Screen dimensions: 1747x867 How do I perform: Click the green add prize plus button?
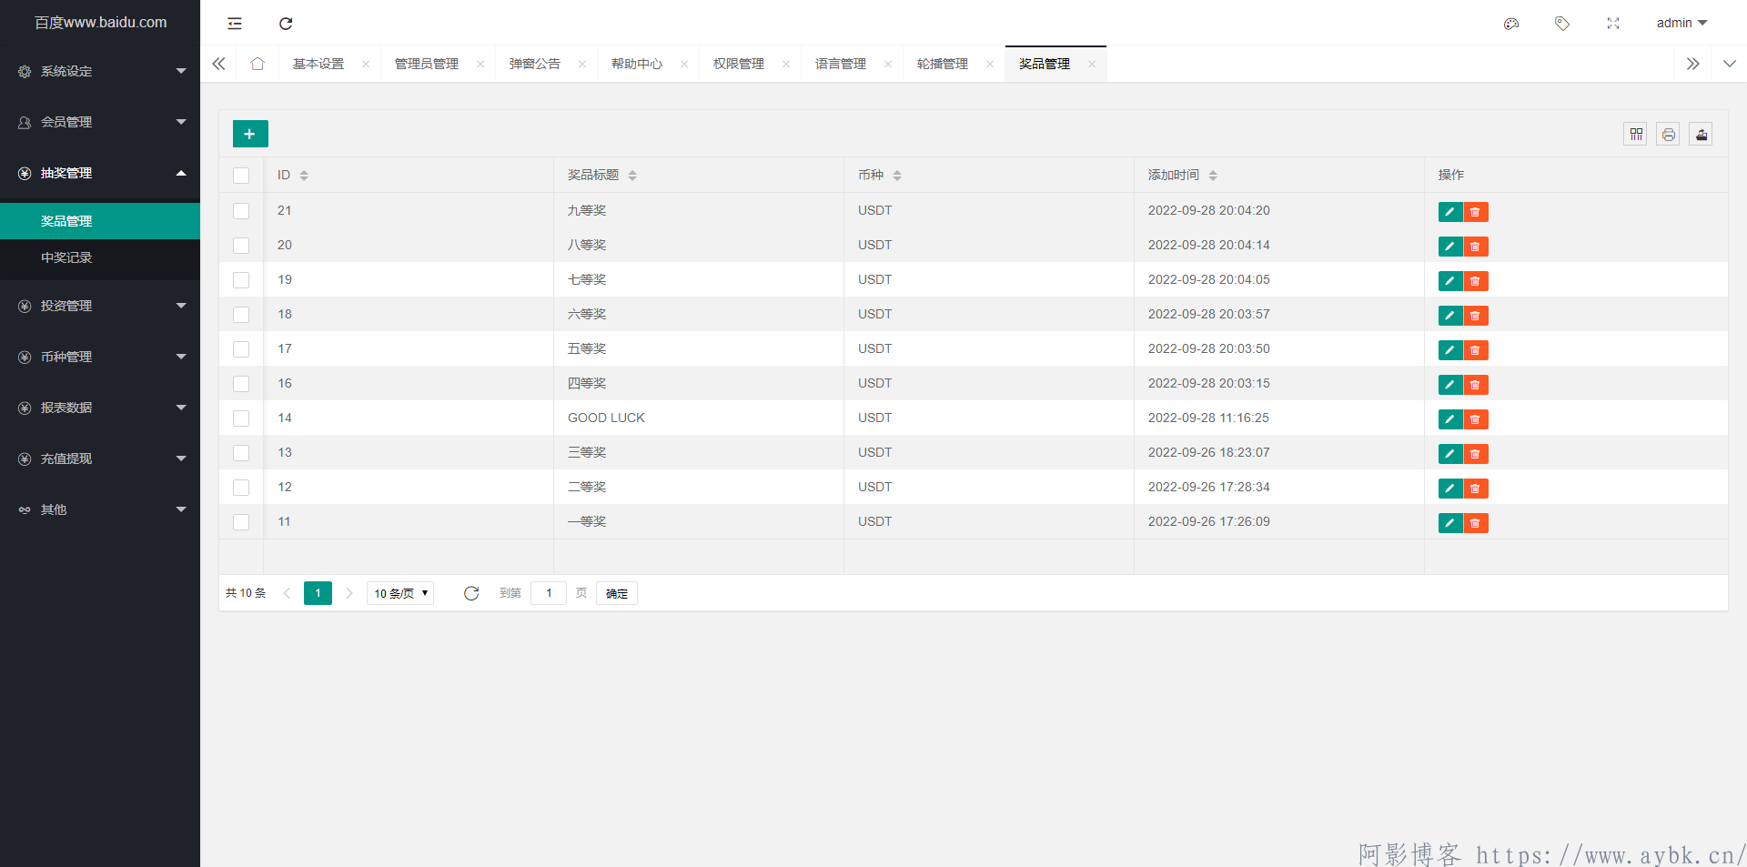pos(250,134)
